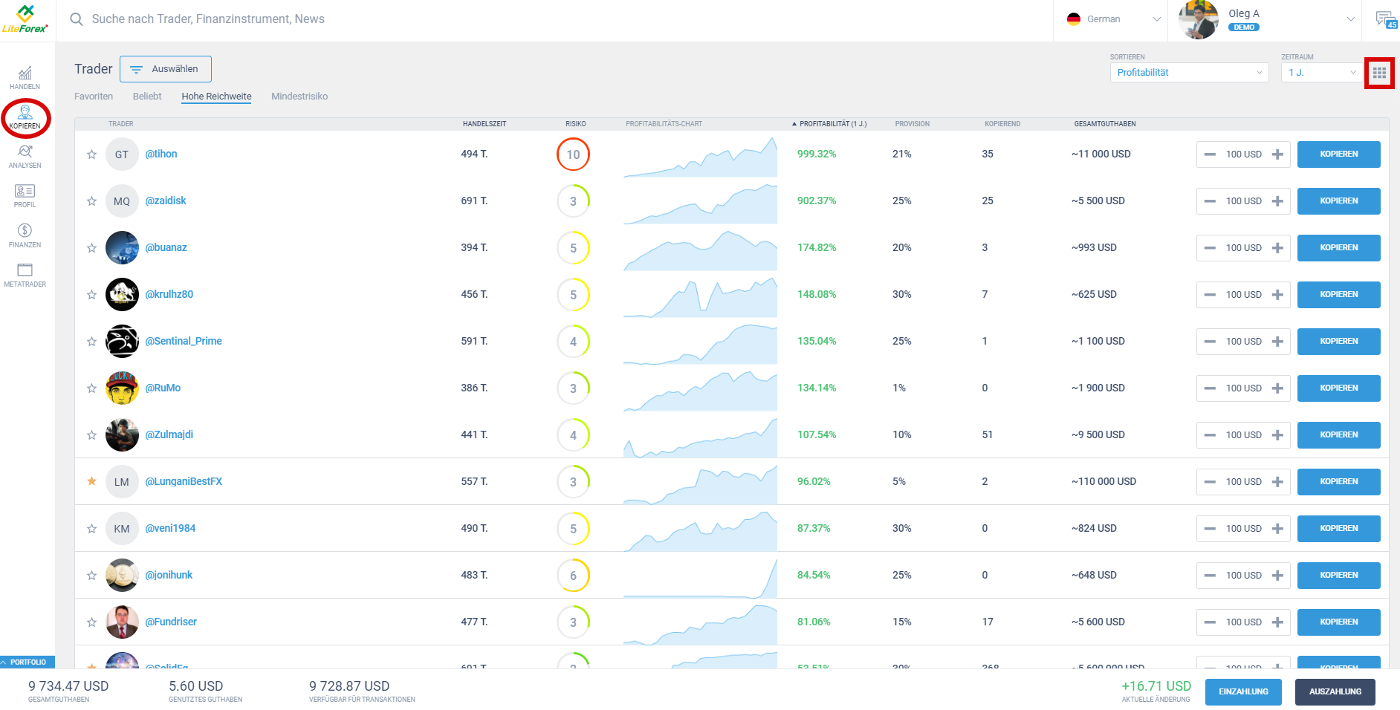1400x710 pixels.
Task: Open the German language selector
Action: pyautogui.click(x=1110, y=19)
